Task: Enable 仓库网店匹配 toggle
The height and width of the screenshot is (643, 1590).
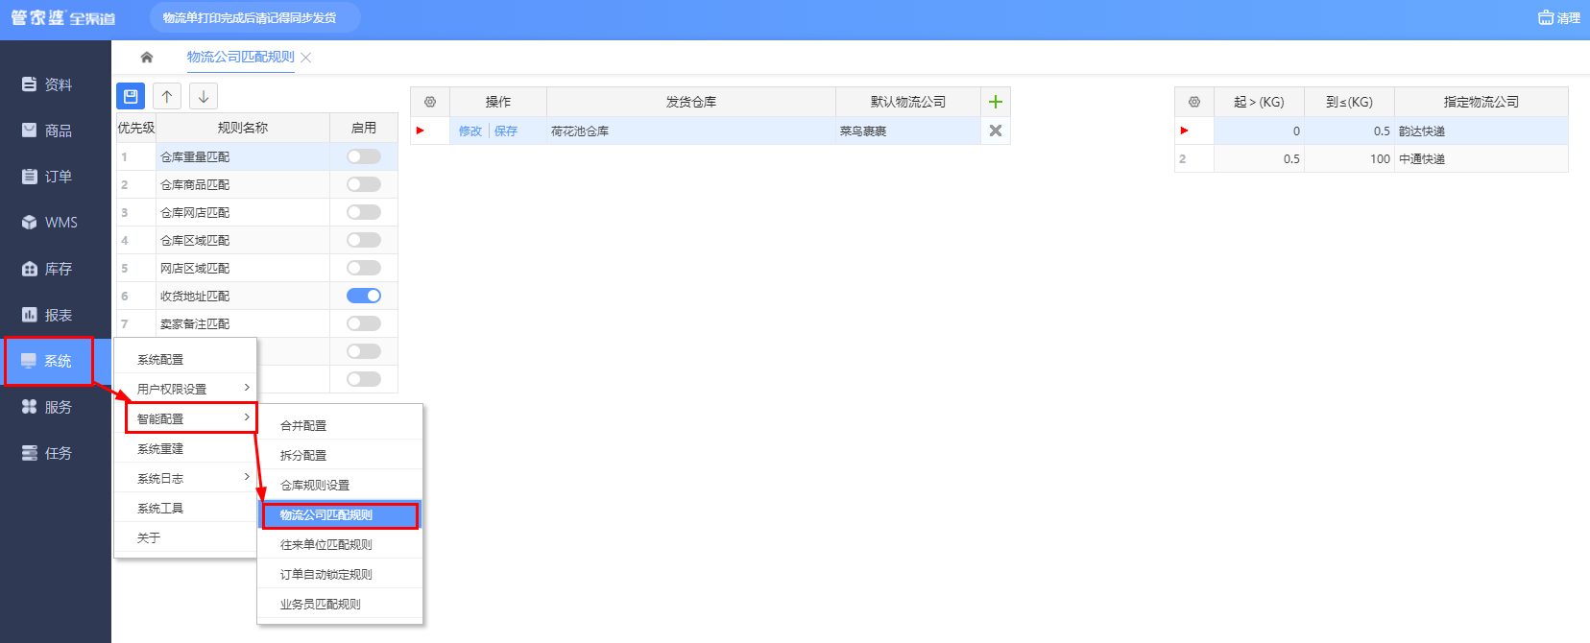Action: click(364, 212)
